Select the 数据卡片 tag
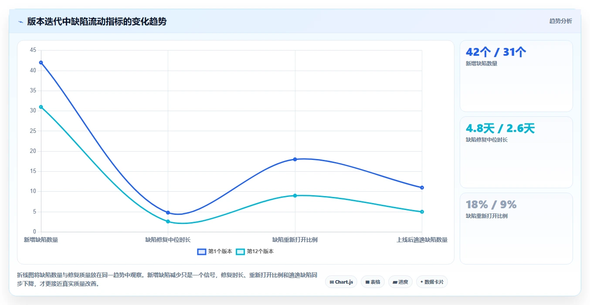590x305 pixels. tap(432, 282)
